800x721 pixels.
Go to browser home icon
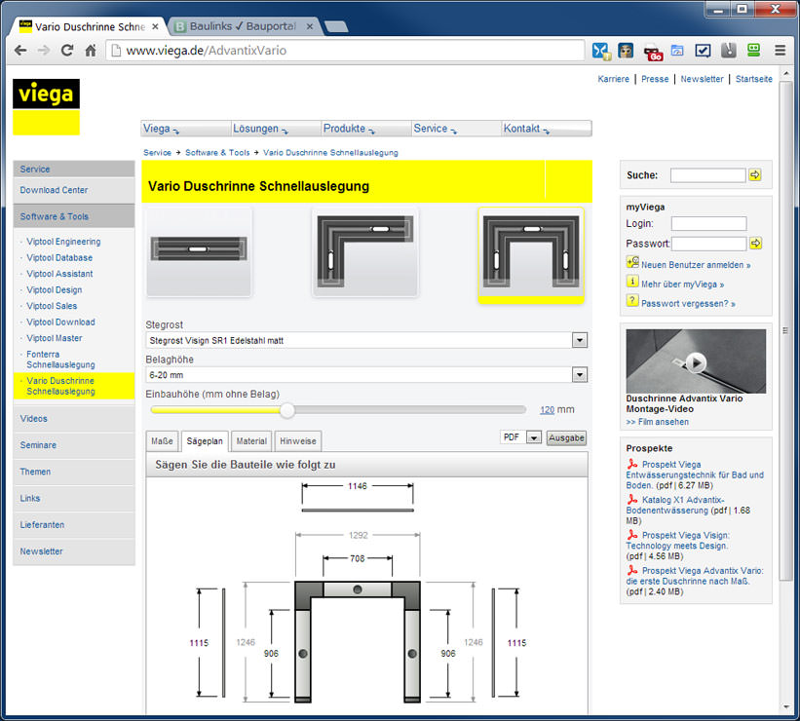tap(91, 51)
